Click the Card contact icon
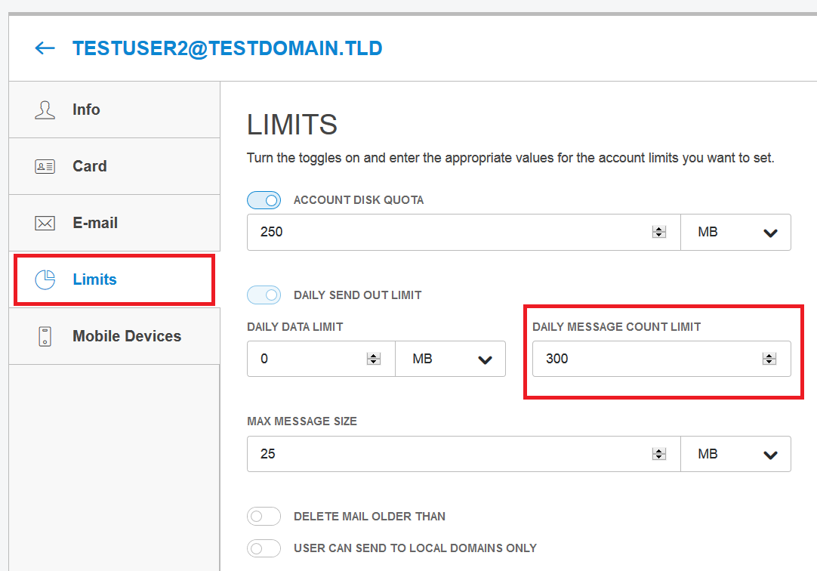Image resolution: width=817 pixels, height=571 pixels. 45,167
